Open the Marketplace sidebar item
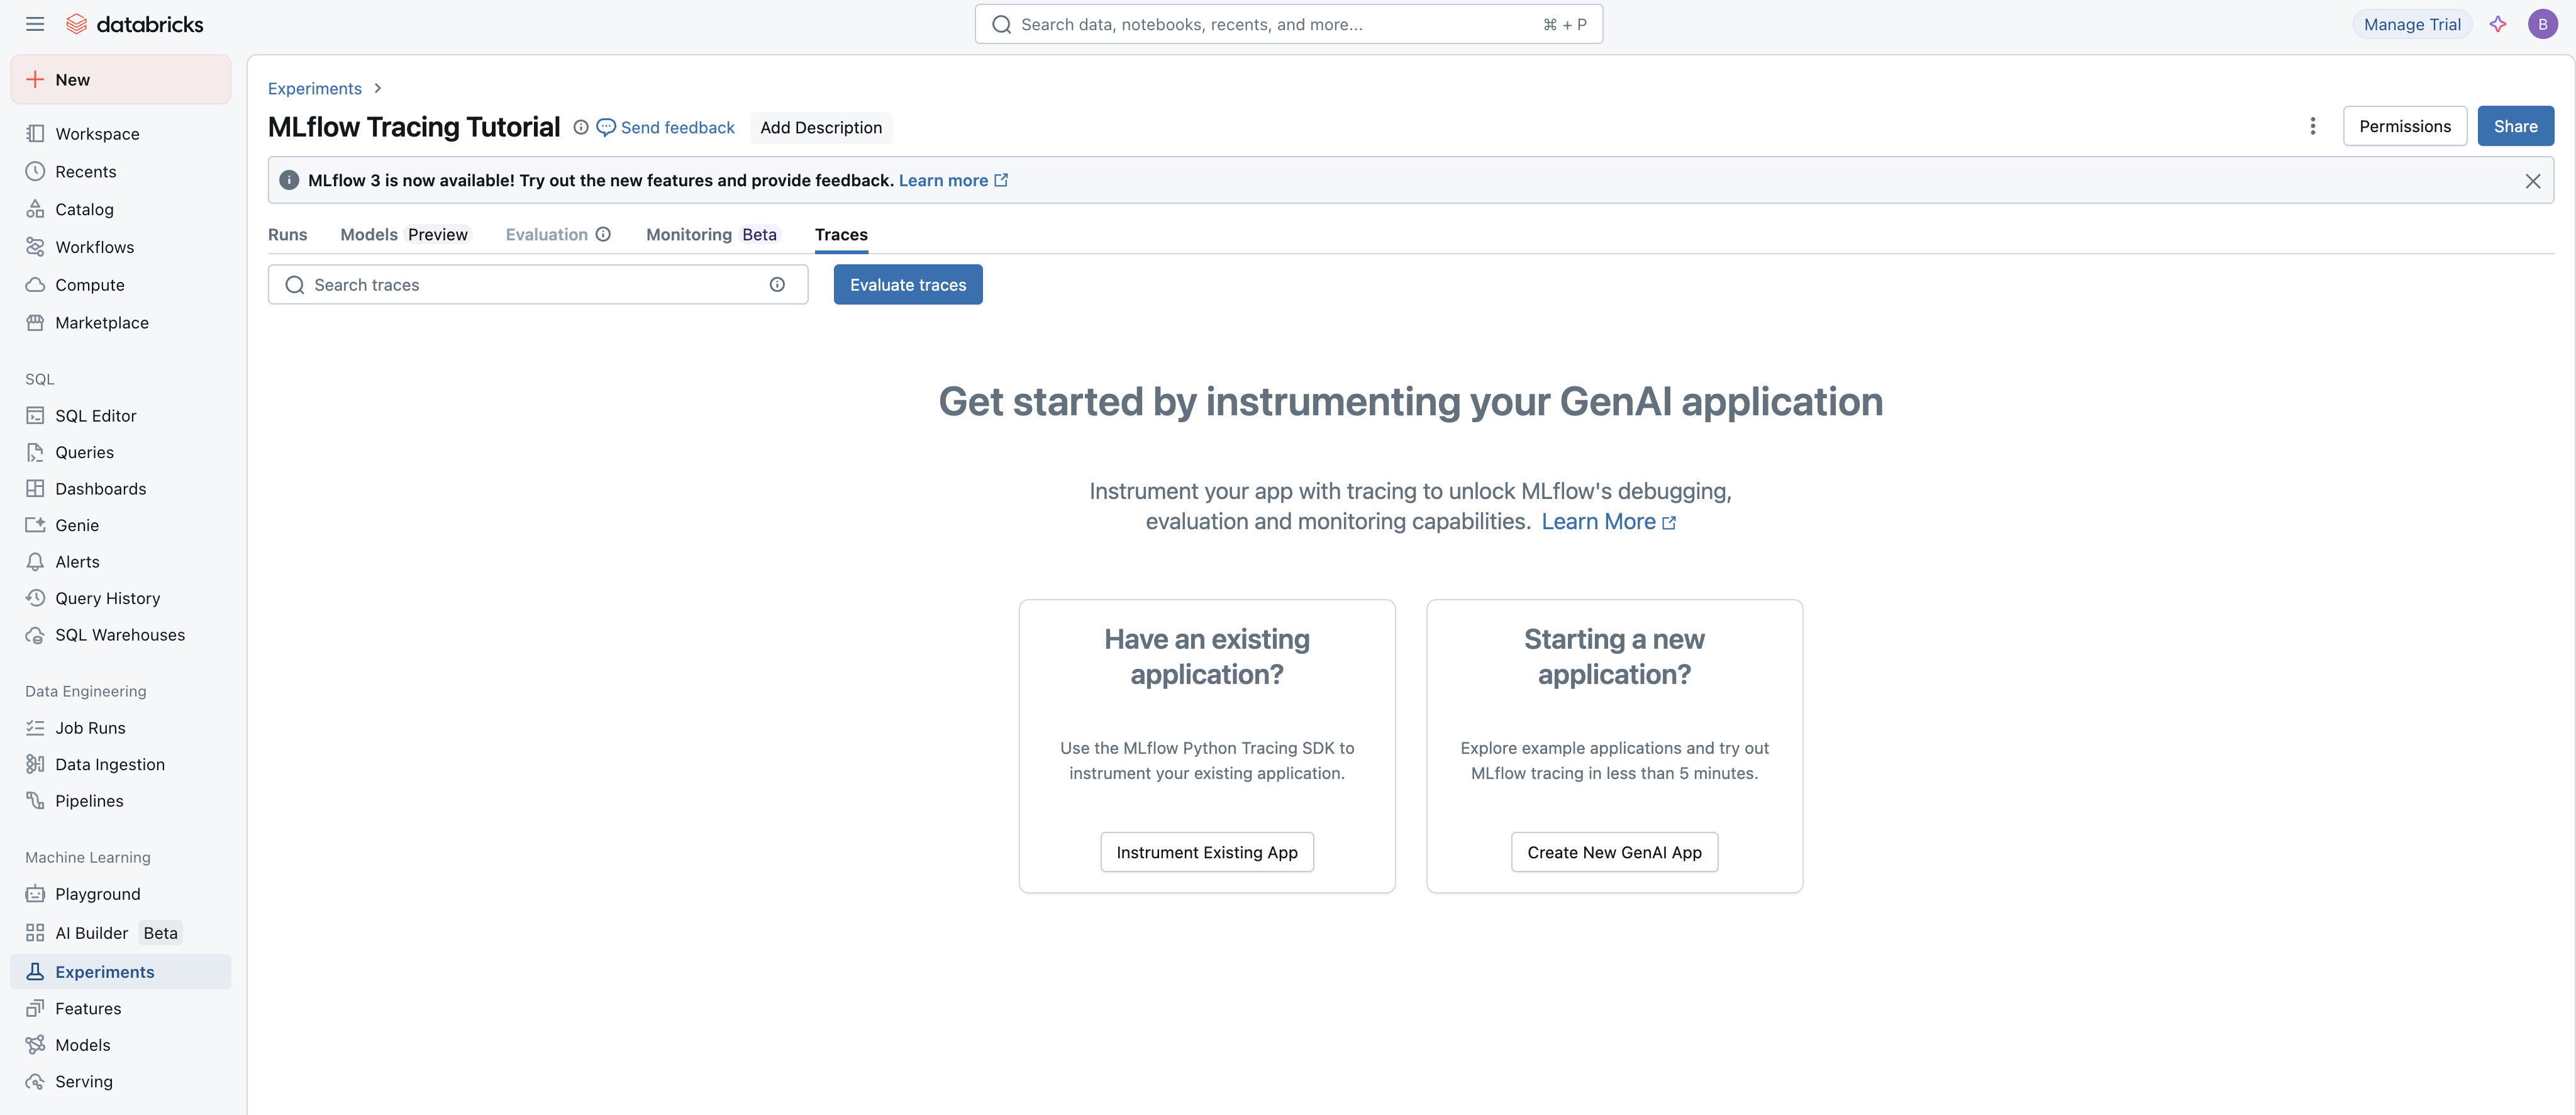Image resolution: width=2576 pixels, height=1115 pixels. point(101,322)
